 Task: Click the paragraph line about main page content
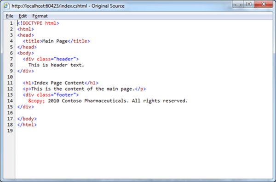coord(84,89)
